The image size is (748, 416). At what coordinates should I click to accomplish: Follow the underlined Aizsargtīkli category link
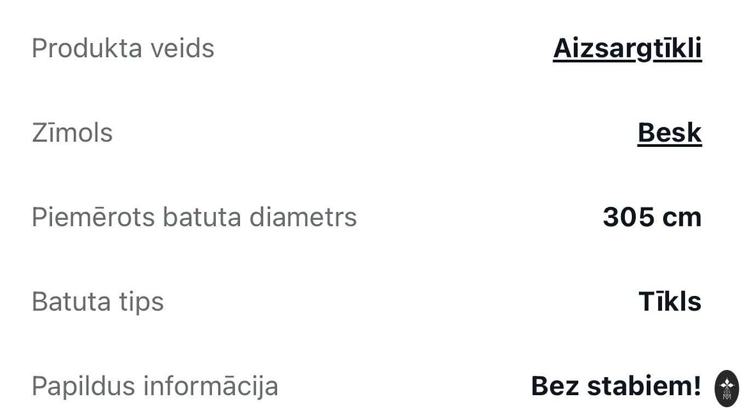pos(627,48)
